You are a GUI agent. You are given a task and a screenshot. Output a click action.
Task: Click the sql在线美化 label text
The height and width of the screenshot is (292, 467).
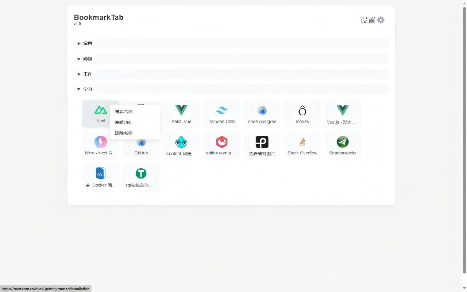[x=138, y=185]
